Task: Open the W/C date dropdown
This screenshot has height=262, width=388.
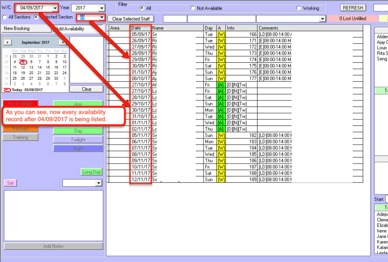Action: [x=55, y=8]
